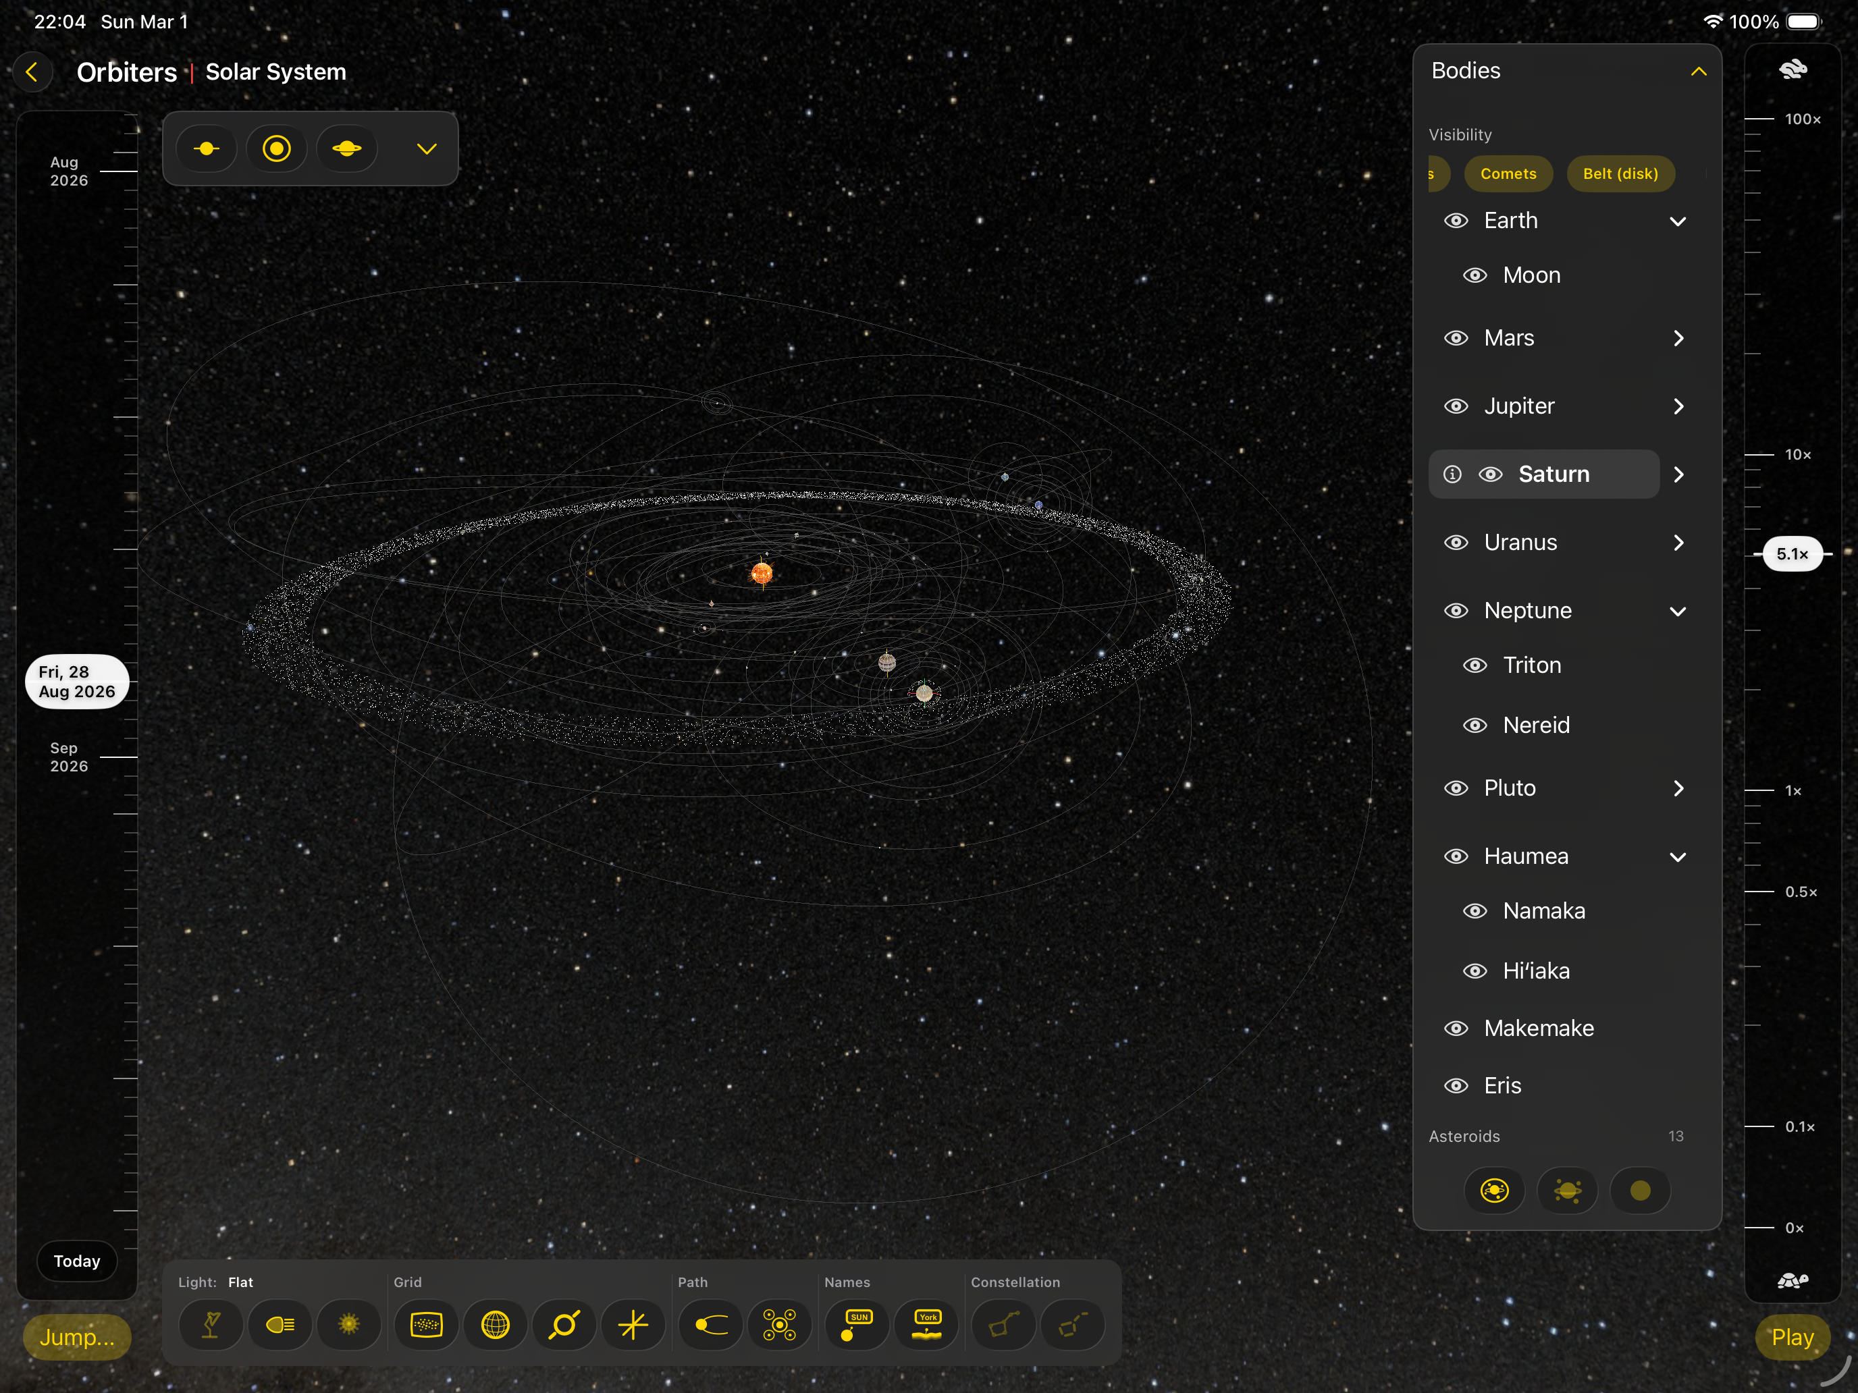Enable the comet path icon
The height and width of the screenshot is (1393, 1858).
(x=710, y=1325)
